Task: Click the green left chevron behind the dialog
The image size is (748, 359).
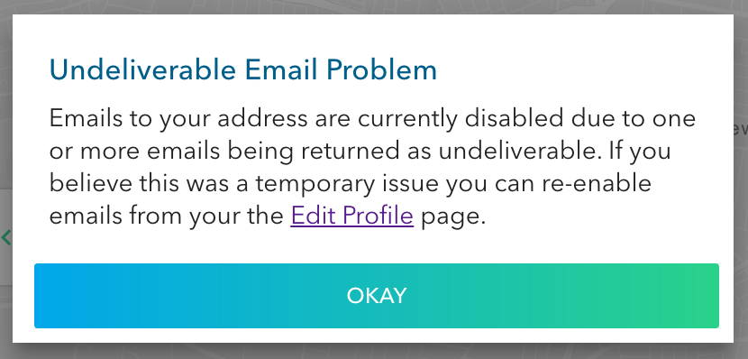Action: 5,237
